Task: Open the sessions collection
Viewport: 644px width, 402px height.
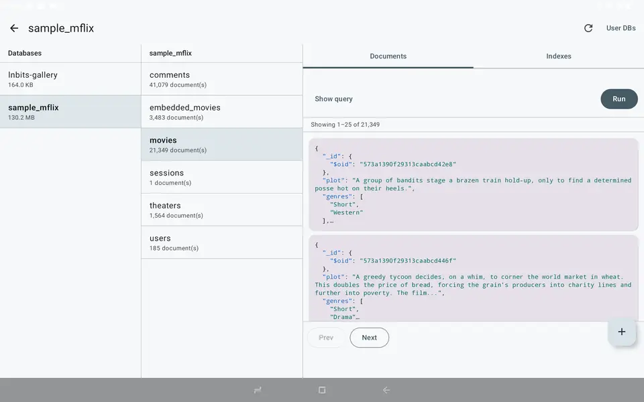Action: (222, 177)
